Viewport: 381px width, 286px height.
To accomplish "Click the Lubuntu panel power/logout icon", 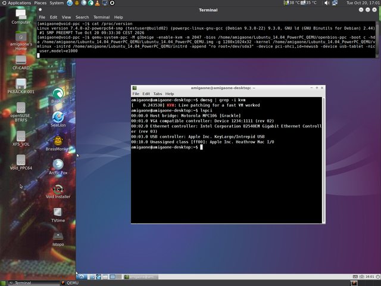I will click(x=378, y=276).
